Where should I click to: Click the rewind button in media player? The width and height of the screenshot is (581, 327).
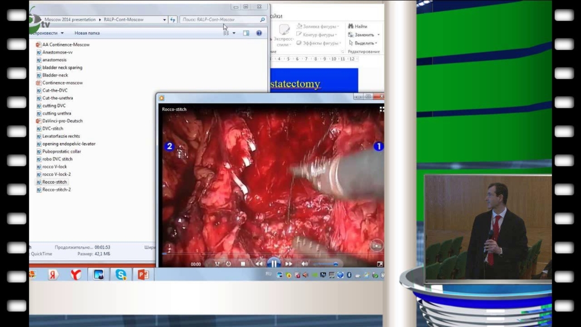click(259, 264)
